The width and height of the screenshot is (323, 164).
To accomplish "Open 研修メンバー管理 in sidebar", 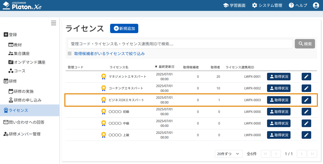I will (22, 134).
